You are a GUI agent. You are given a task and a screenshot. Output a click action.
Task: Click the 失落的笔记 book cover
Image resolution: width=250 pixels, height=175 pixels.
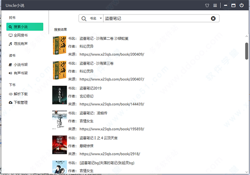[x=60, y=167]
